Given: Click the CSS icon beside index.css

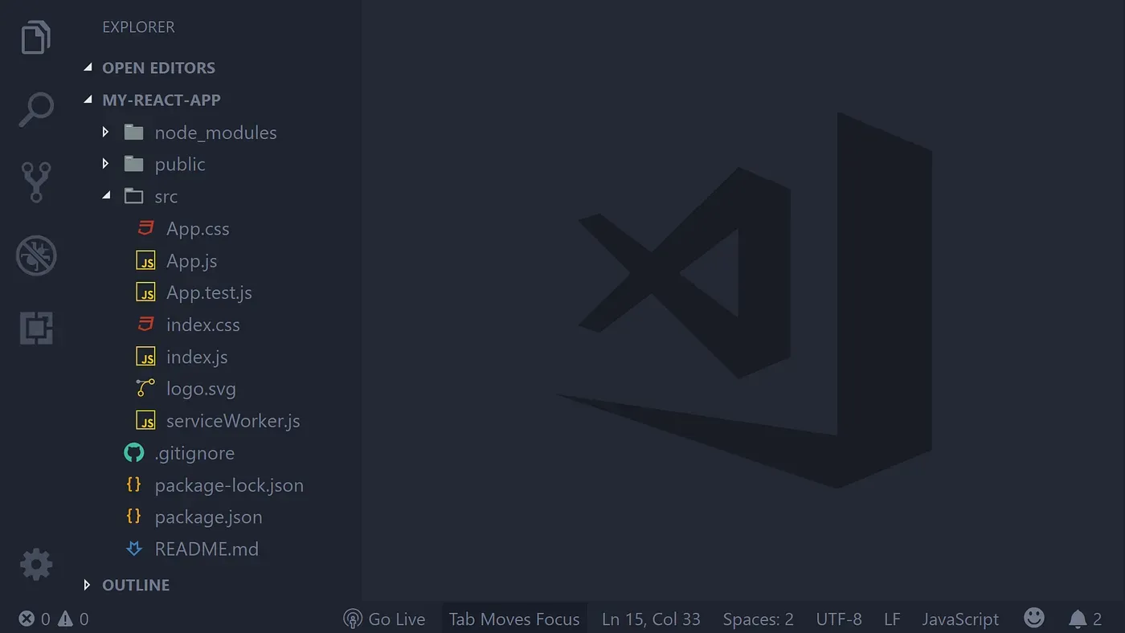Looking at the screenshot, I should (145, 325).
